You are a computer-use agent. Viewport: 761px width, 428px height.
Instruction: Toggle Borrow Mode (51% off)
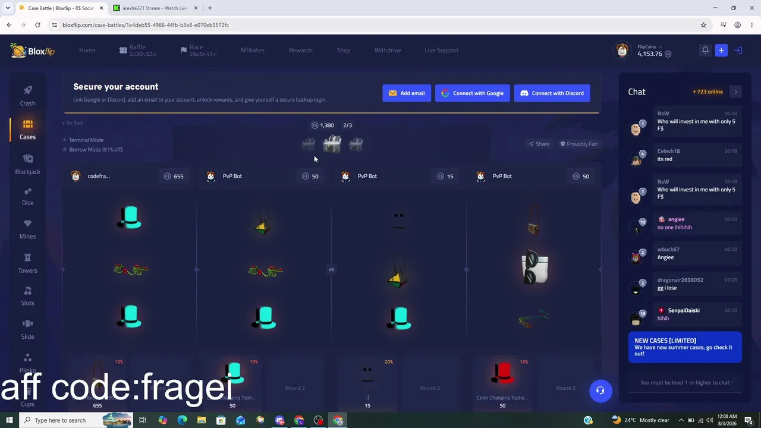pyautogui.click(x=92, y=150)
